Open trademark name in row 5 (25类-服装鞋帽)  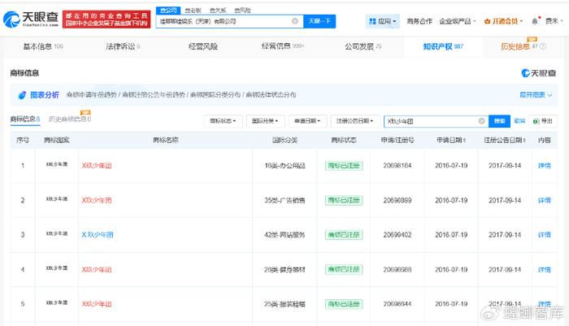97,304
